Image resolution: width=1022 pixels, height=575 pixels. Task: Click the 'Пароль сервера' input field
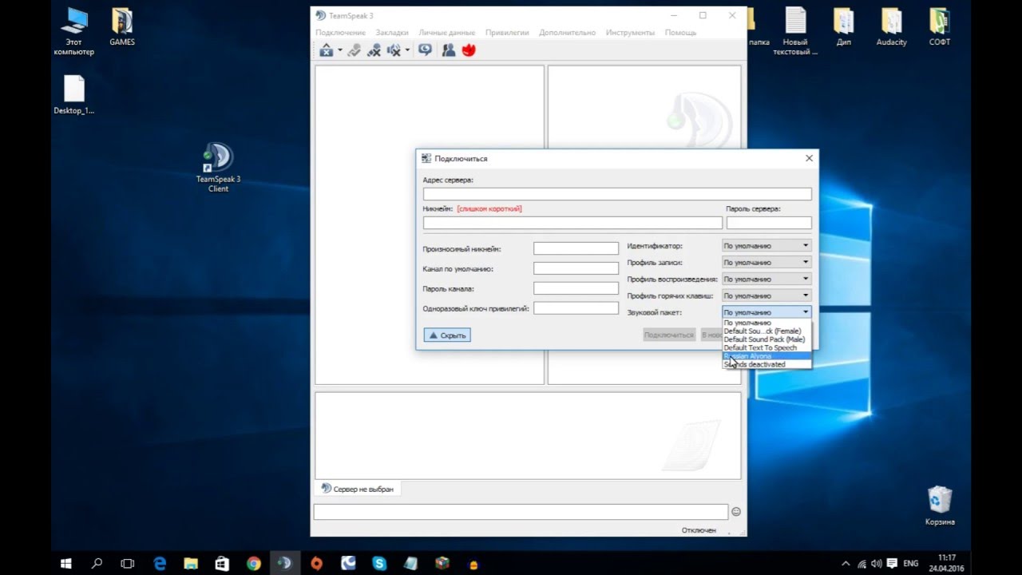tap(769, 223)
